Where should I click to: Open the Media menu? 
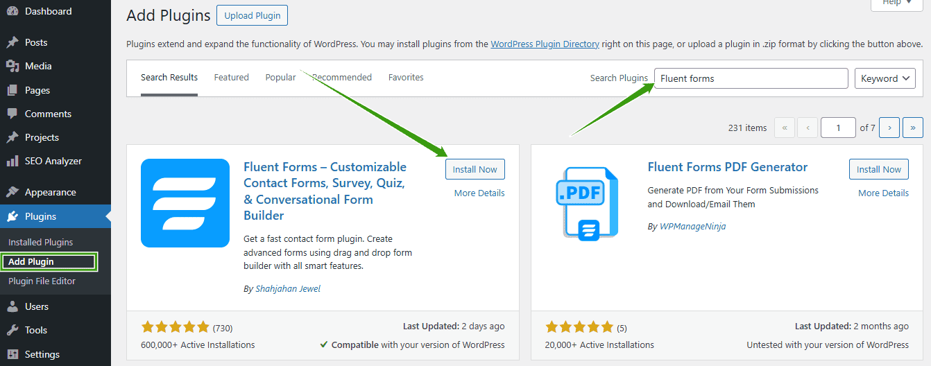(38, 66)
